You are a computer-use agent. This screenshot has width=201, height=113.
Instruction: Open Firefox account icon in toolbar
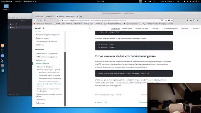pos(187,20)
